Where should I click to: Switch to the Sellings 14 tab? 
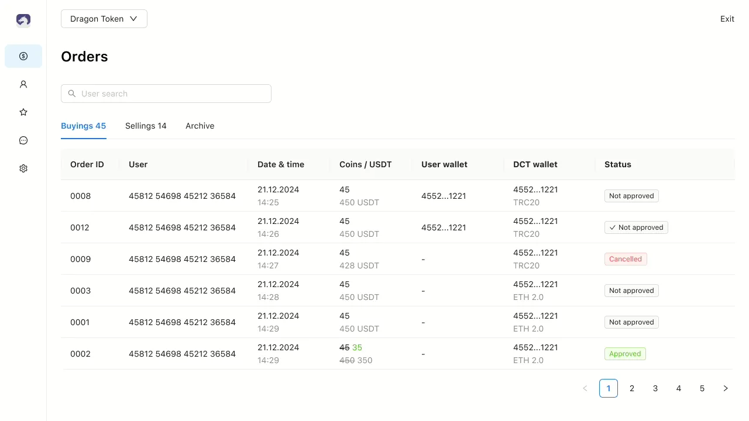click(146, 126)
